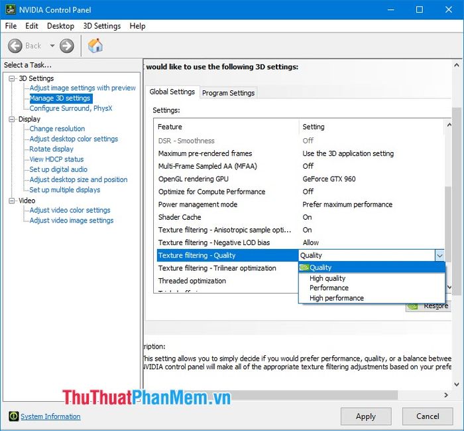
Task: Open Adjust desktop size and position
Action: tap(78, 179)
